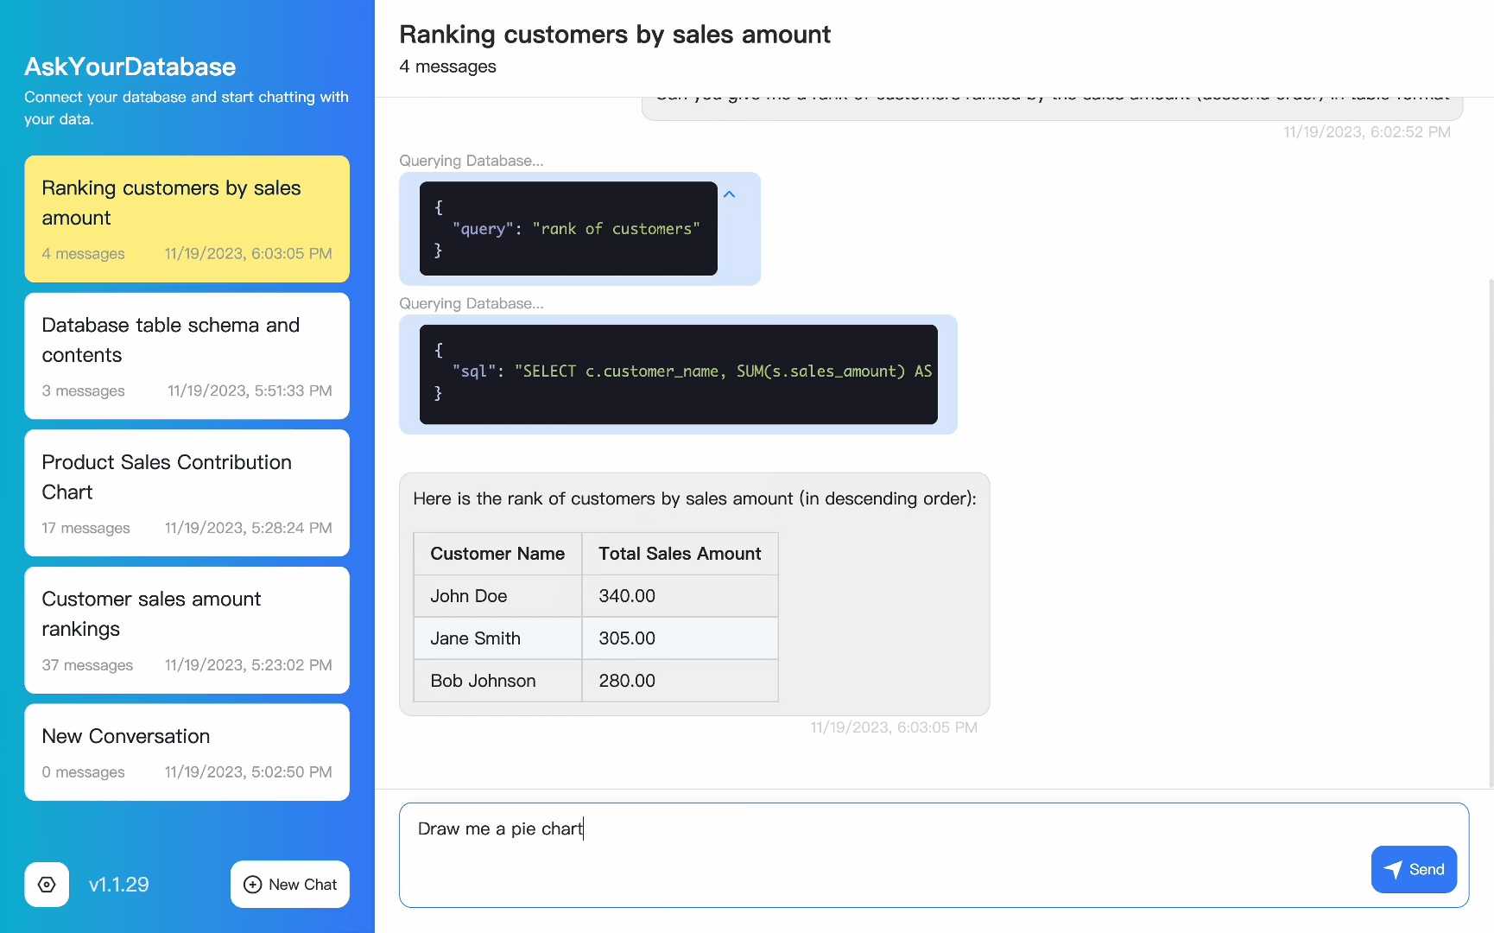The image size is (1494, 933).
Task: Click the message input with "Draw me a pie chart"
Action: pyautogui.click(x=933, y=854)
